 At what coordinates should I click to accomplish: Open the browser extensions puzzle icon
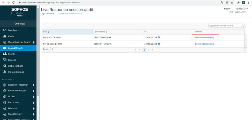(239, 3)
